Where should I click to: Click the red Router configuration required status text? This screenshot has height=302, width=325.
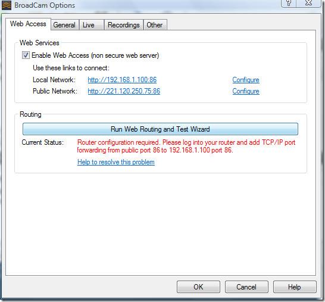tap(186, 146)
